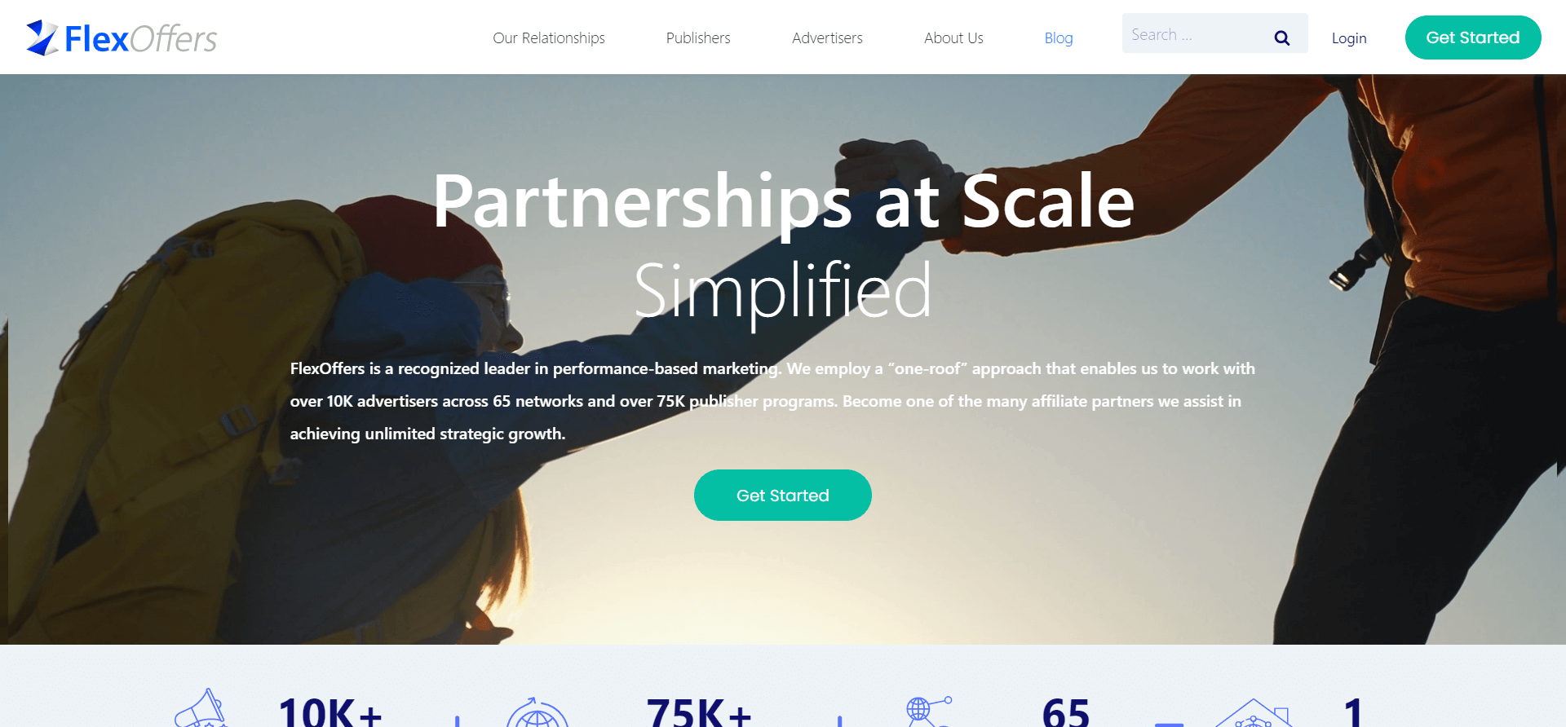Viewport: 1566px width, 727px height.
Task: Open the Login link
Action: click(x=1349, y=37)
